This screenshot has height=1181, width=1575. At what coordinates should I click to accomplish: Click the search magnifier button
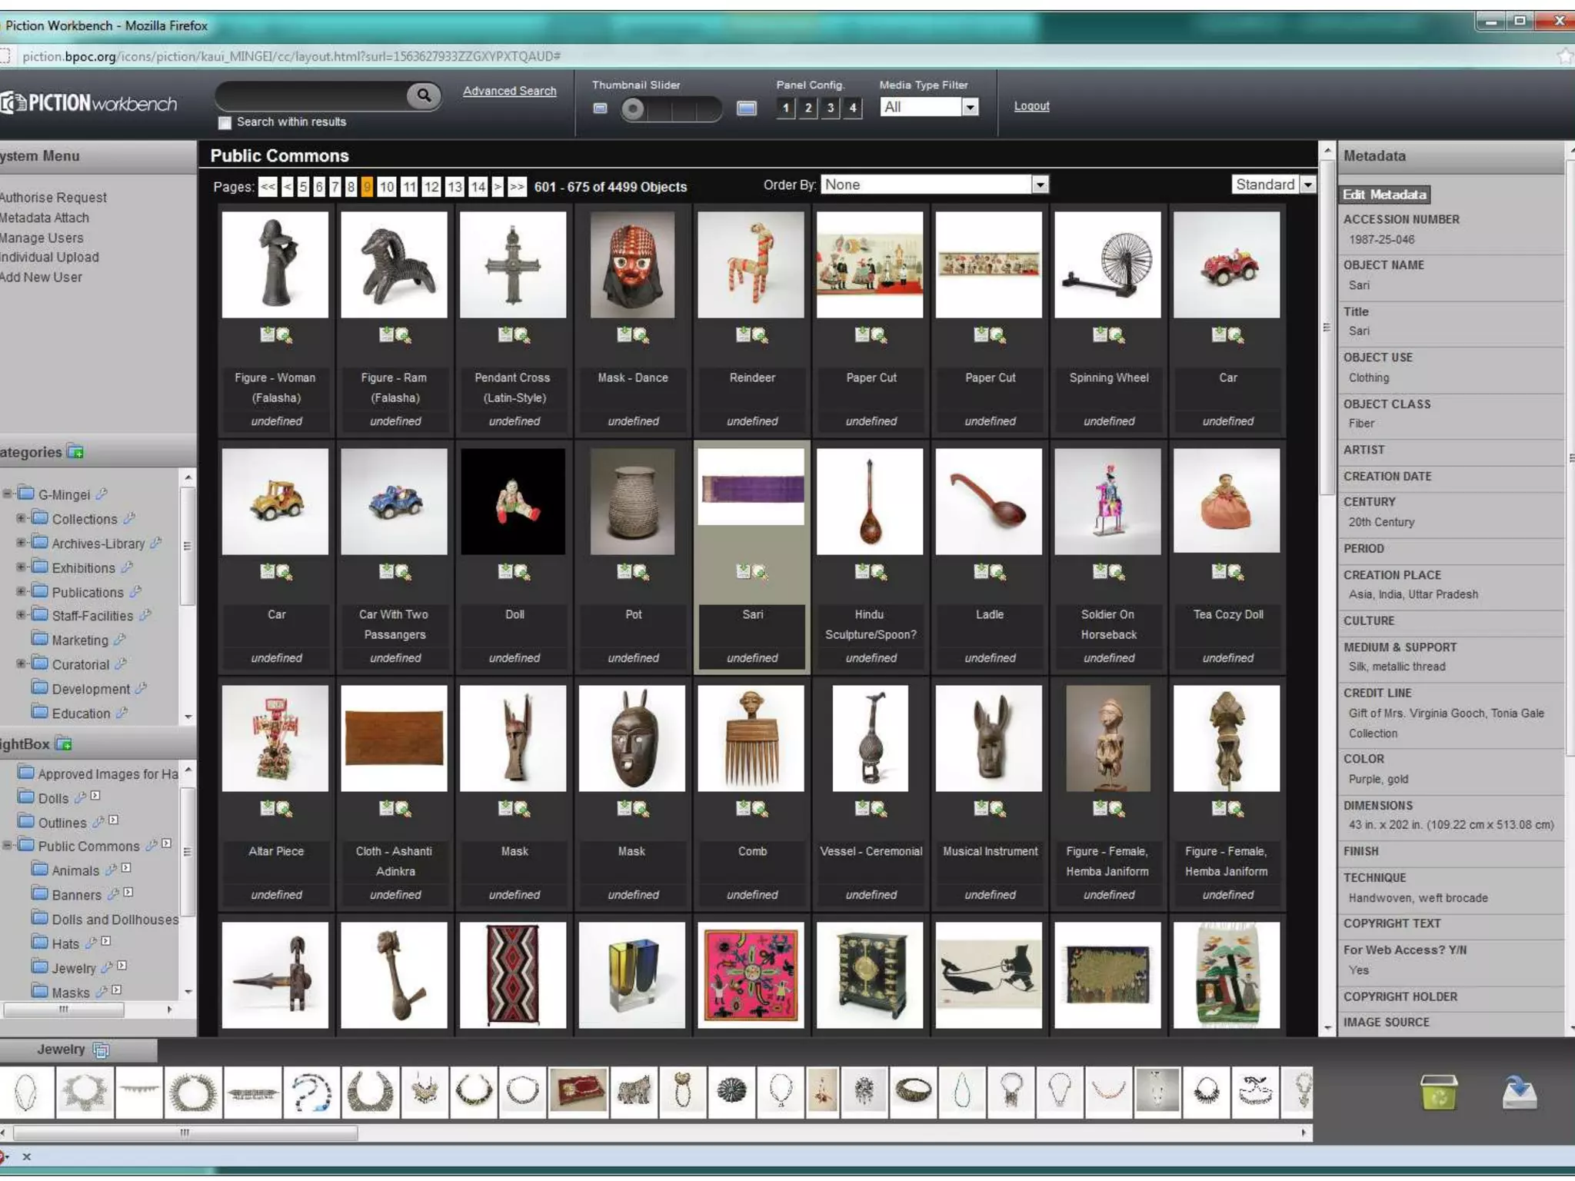click(x=423, y=95)
